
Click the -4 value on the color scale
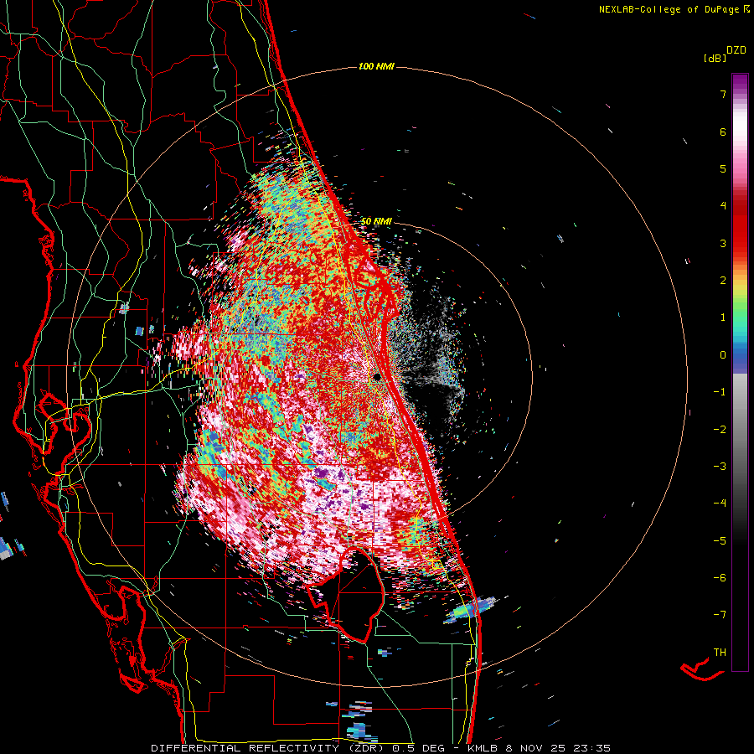click(720, 504)
